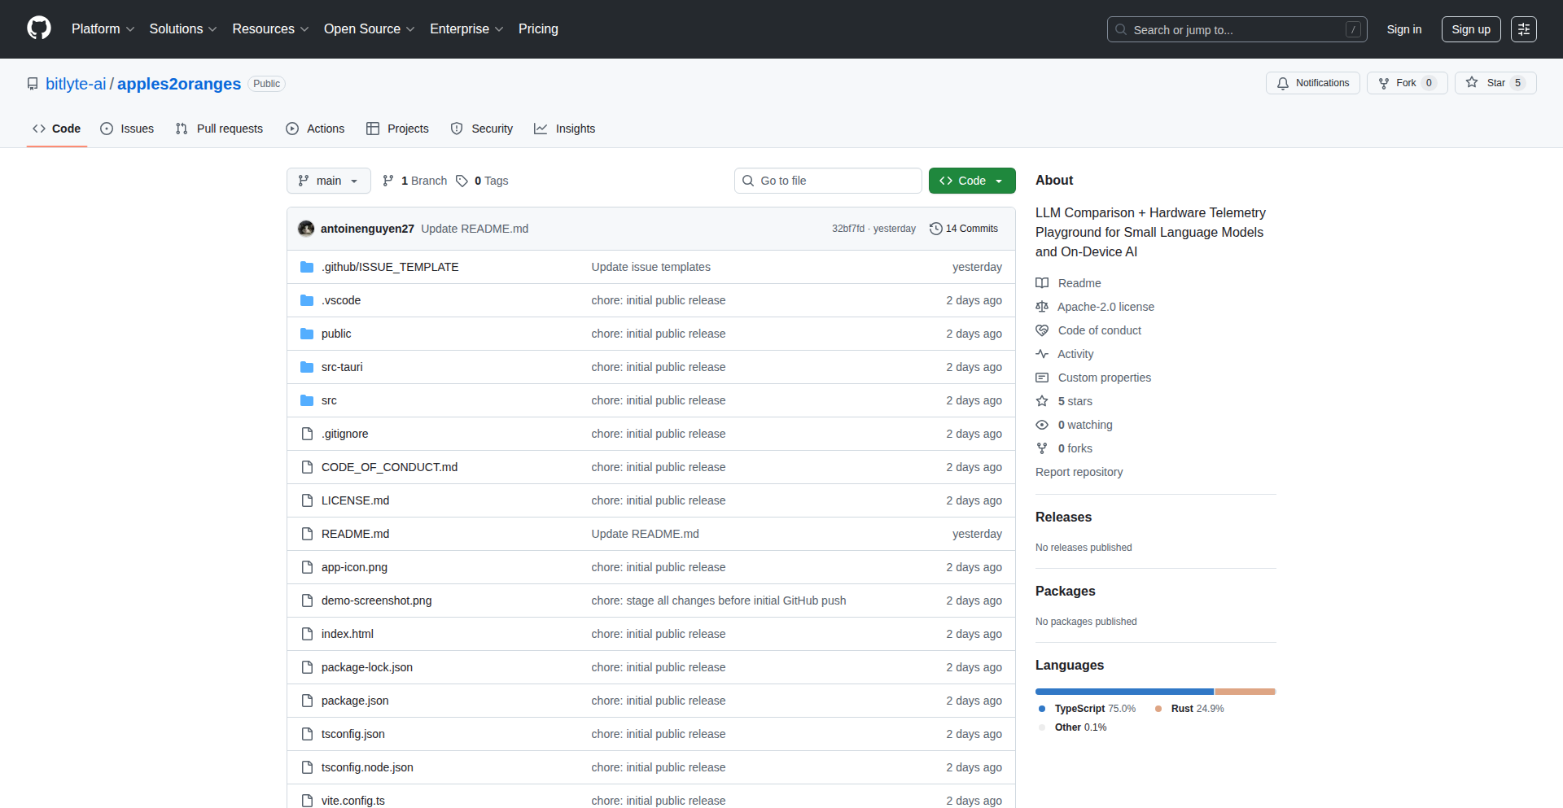Expand the Platform menu

click(x=103, y=28)
